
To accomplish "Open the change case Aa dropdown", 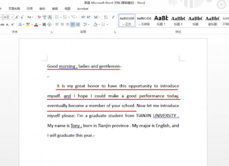I will click(30, 17).
